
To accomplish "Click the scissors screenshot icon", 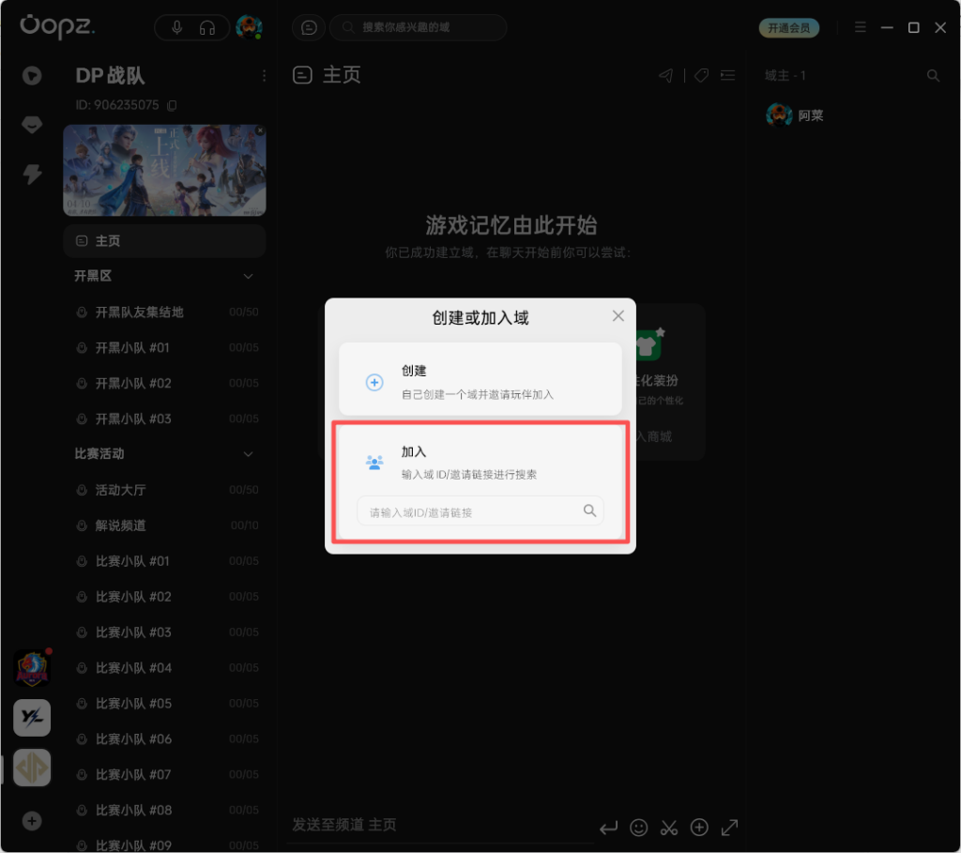I will click(668, 827).
